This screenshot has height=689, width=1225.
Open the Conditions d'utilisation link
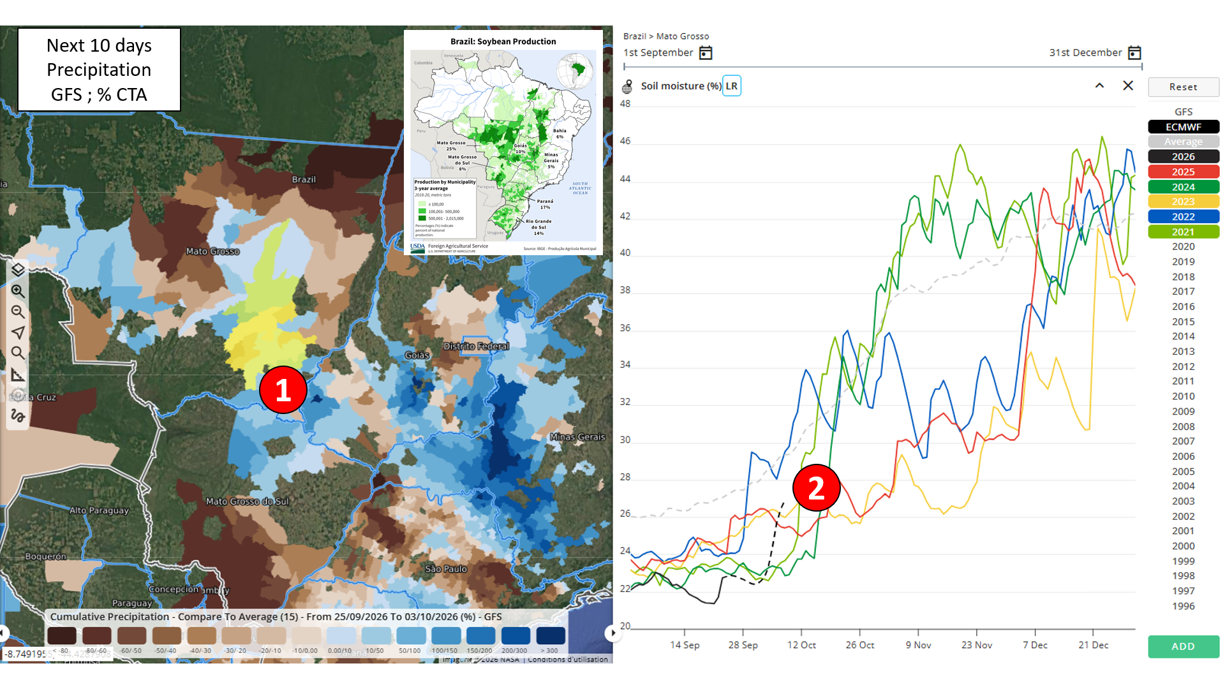tap(568, 659)
